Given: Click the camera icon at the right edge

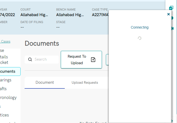Looking at the screenshot, I should [x=172, y=28].
